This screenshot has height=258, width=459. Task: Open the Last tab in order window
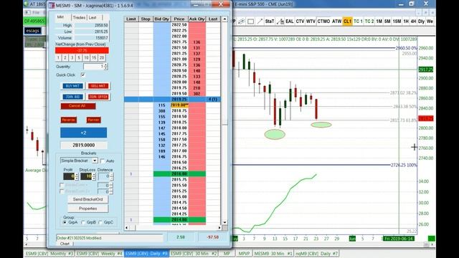point(93,17)
